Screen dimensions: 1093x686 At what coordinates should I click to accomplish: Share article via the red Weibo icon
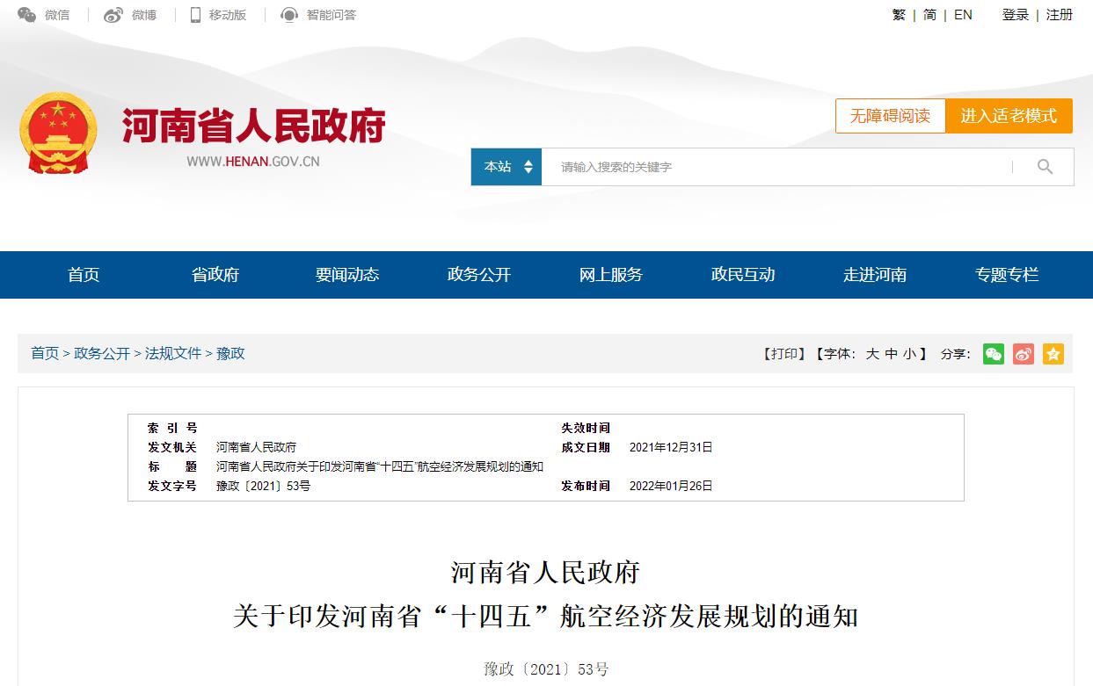click(1023, 354)
